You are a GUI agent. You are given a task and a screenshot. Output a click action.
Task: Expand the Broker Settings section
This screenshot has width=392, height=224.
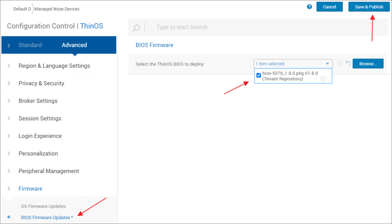(x=38, y=101)
